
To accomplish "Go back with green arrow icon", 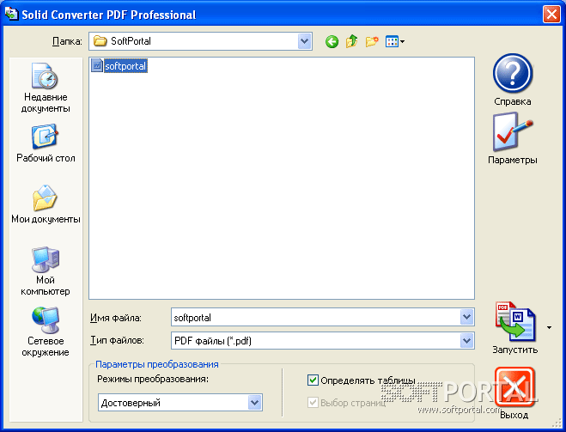I will coord(332,41).
